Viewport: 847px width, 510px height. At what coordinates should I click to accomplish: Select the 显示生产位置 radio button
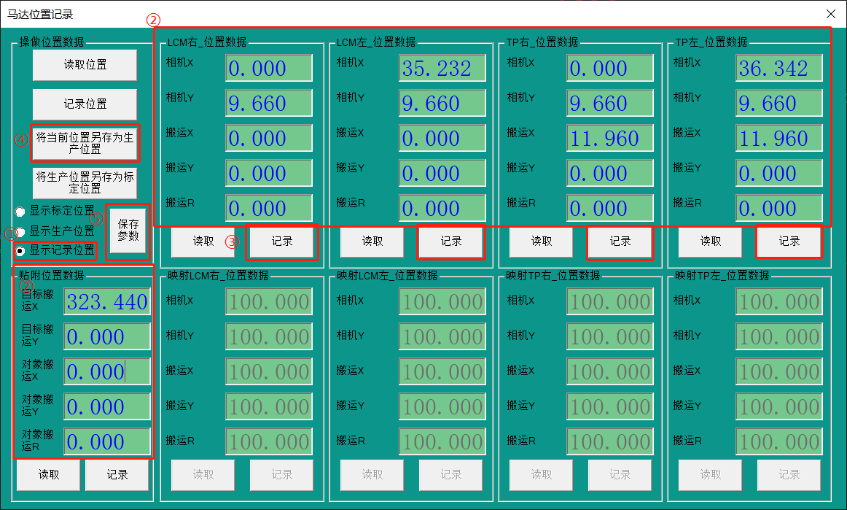tap(20, 231)
